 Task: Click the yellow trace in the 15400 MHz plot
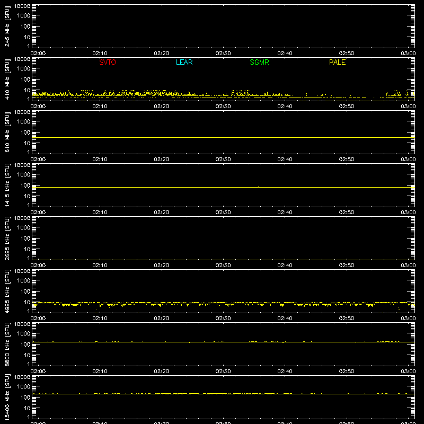[x=223, y=394]
